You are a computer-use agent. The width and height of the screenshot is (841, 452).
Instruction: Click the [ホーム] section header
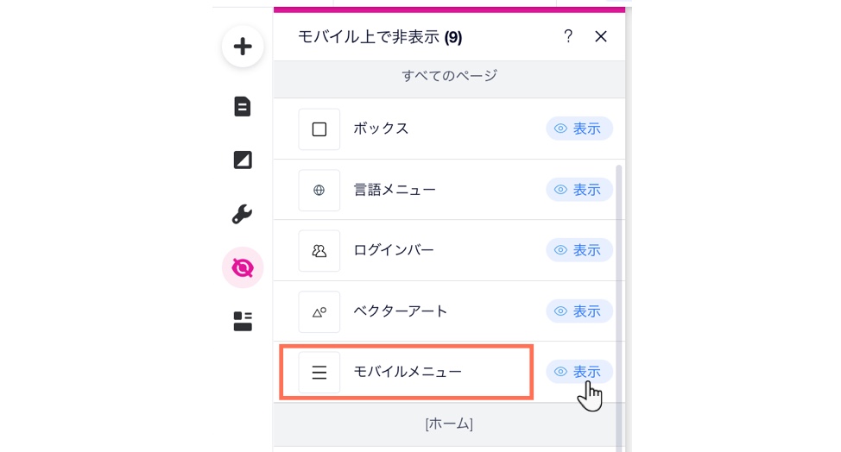[449, 424]
